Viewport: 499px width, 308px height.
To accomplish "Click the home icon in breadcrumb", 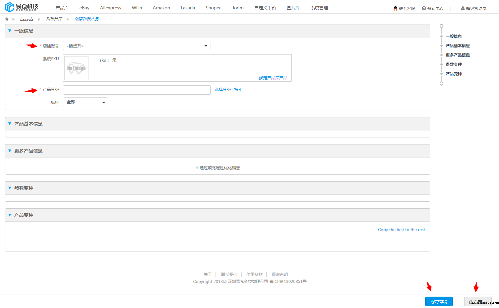I will click(x=7, y=19).
